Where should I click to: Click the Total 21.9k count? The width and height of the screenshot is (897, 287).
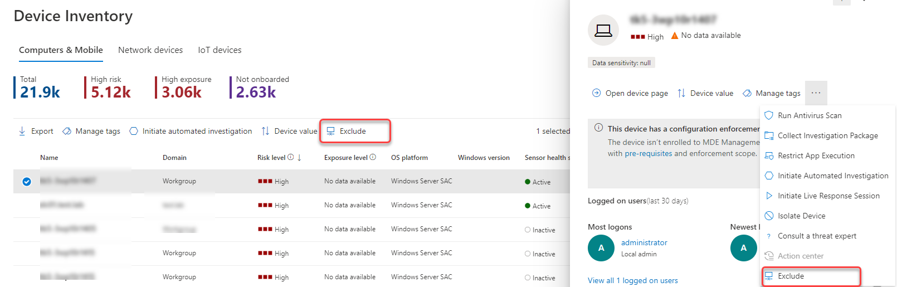click(x=40, y=92)
